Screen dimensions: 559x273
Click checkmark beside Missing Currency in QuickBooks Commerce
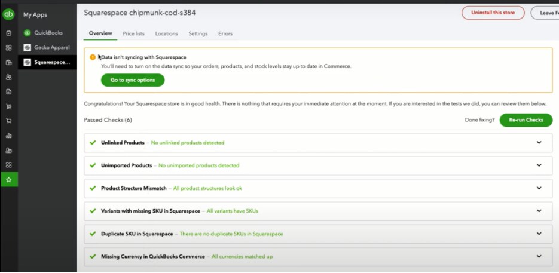pyautogui.click(x=93, y=256)
